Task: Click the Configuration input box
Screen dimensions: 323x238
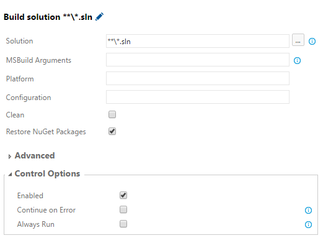Action: [x=198, y=97]
